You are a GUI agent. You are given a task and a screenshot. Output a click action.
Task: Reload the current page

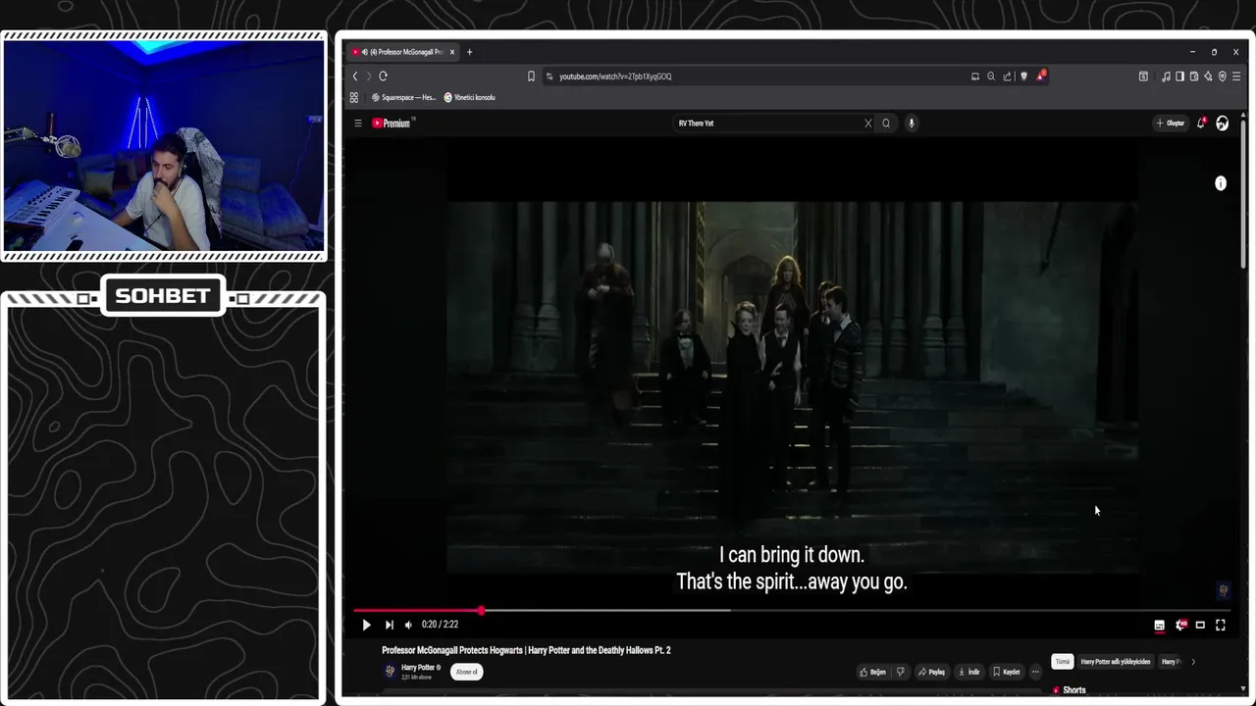[384, 76]
